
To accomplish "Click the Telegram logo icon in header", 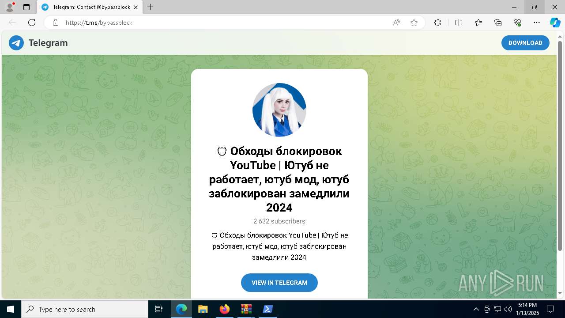I will coord(16,43).
